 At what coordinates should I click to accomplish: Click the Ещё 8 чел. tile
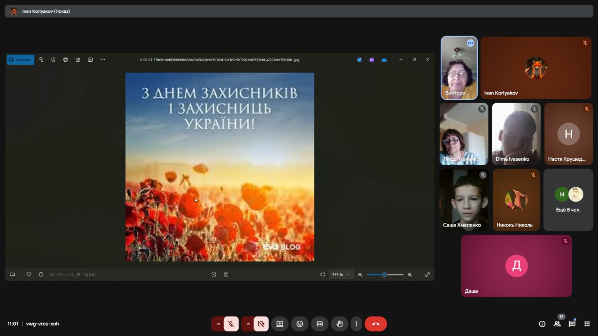tap(568, 200)
